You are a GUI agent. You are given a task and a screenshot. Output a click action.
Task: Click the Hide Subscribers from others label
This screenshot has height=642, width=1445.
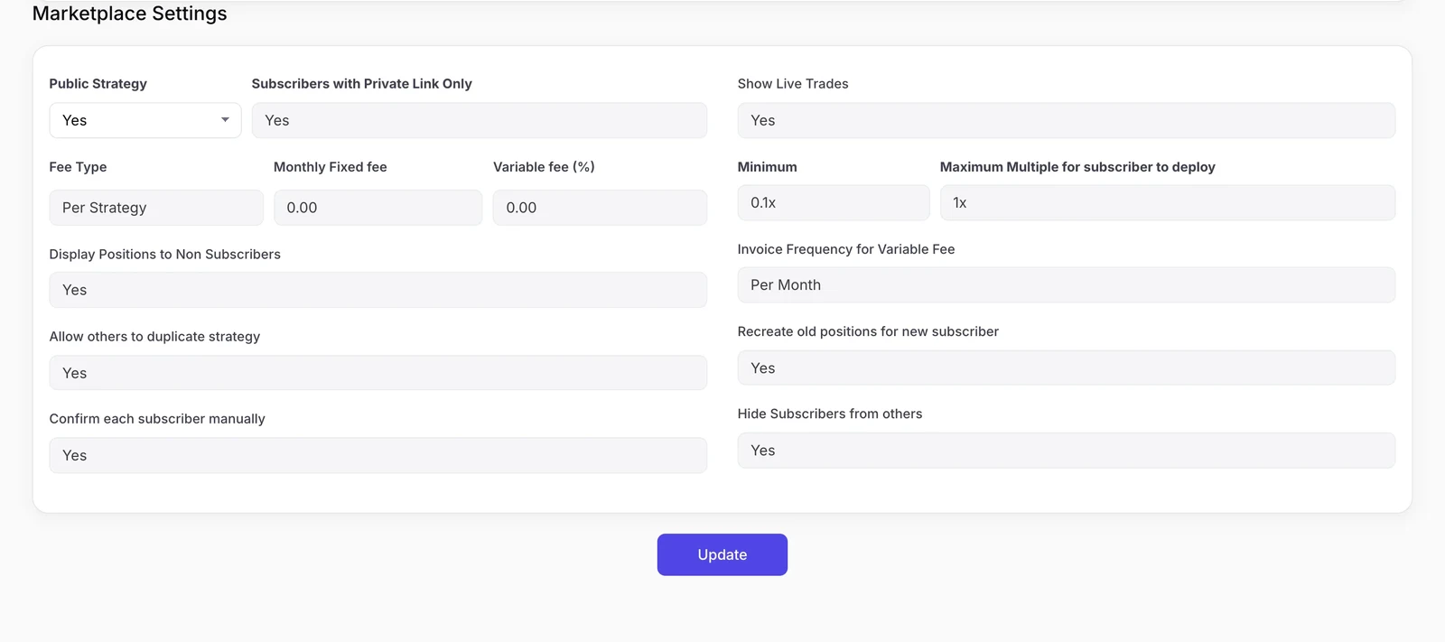(x=830, y=414)
